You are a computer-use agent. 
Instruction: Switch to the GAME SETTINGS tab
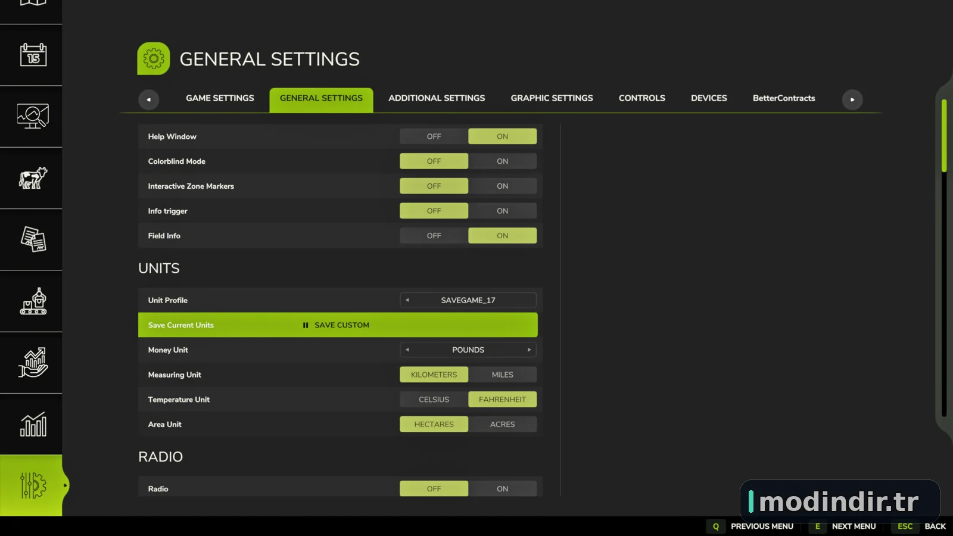(220, 98)
